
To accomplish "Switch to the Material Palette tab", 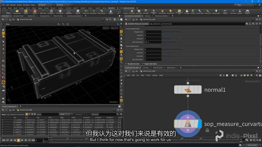I will click(x=158, y=68).
